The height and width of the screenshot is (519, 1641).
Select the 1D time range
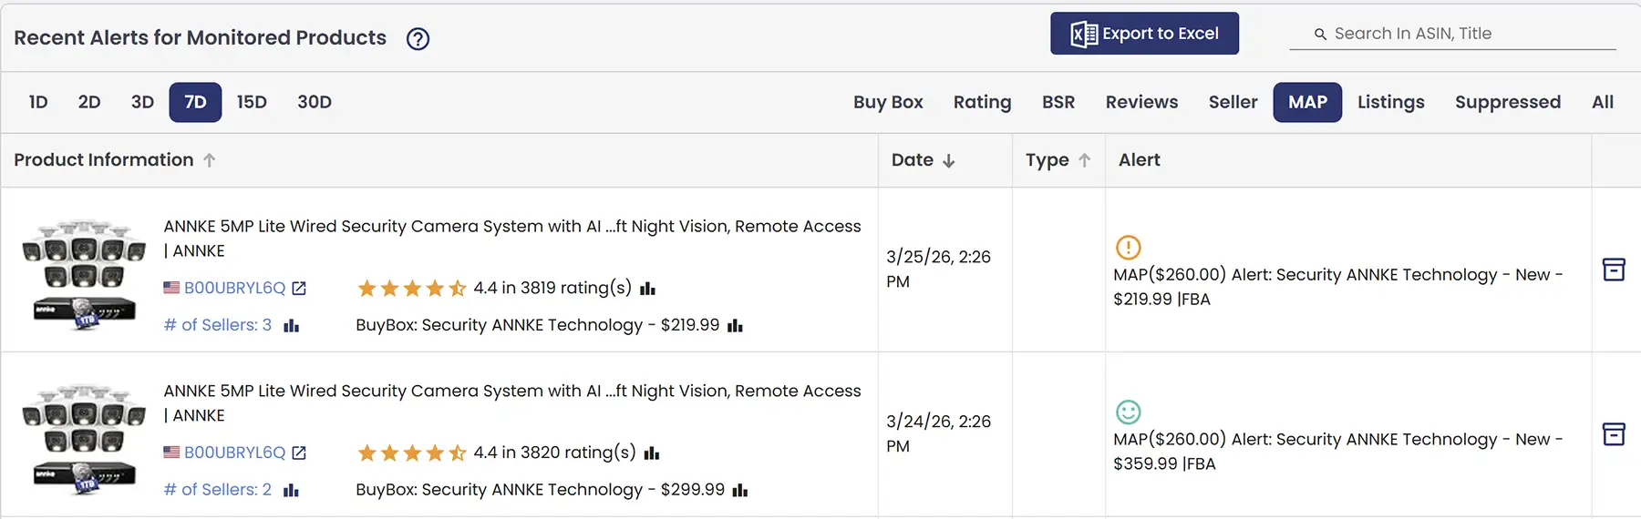[38, 102]
